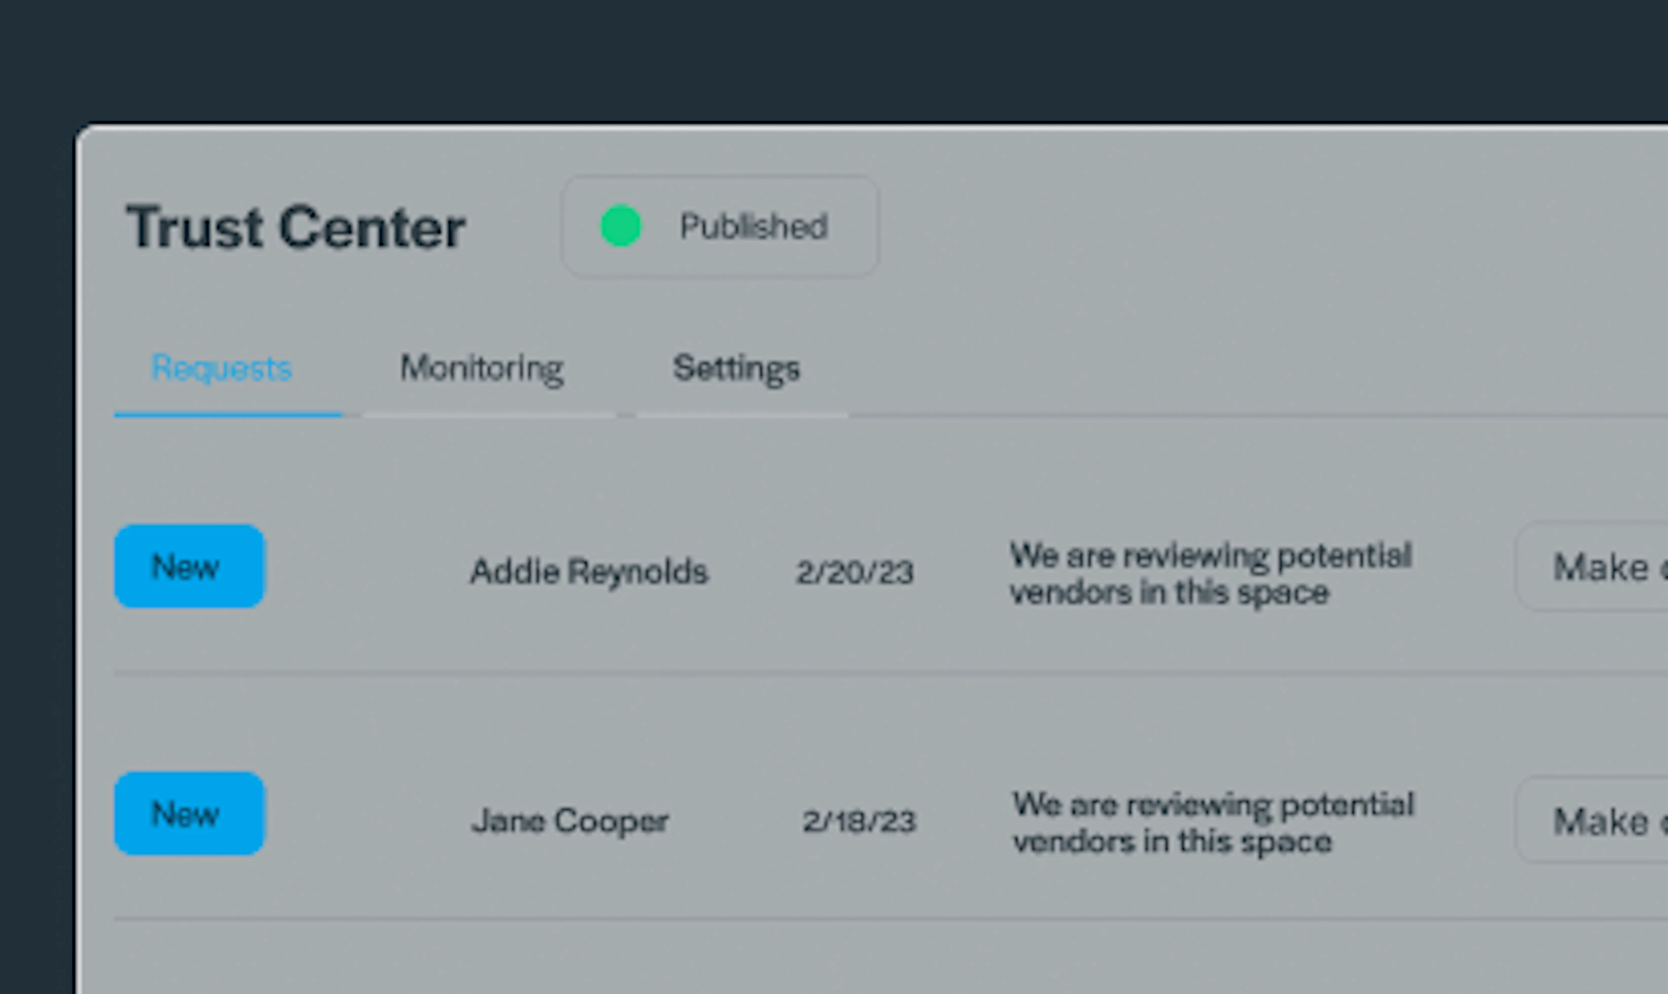Click the New badge for Addie Reynolds

coord(189,566)
